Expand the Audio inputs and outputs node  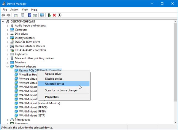(7, 25)
